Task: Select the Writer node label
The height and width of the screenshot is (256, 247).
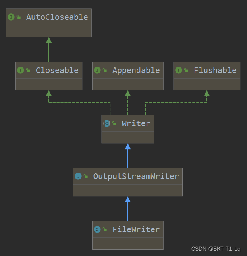Action: (x=136, y=123)
